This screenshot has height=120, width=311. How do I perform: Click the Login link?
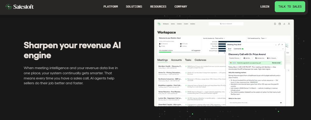(265, 6)
